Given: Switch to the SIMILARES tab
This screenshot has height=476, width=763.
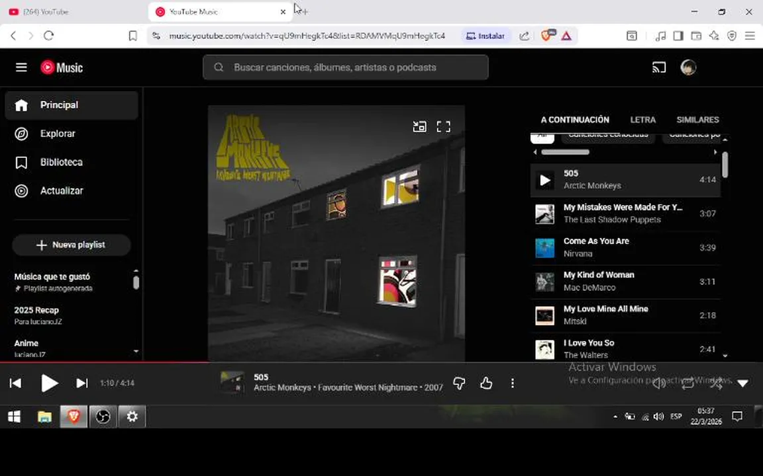Looking at the screenshot, I should click(697, 120).
